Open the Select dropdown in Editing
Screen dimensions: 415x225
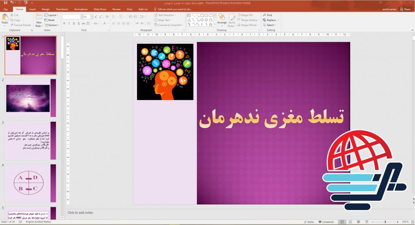pyautogui.click(x=269, y=25)
